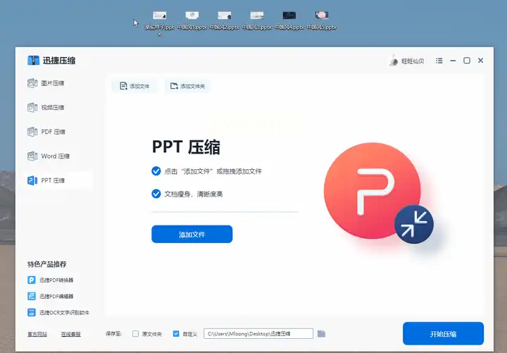Minimize the 迅捷压缩 window
The height and width of the screenshot is (353, 507).
(x=453, y=61)
